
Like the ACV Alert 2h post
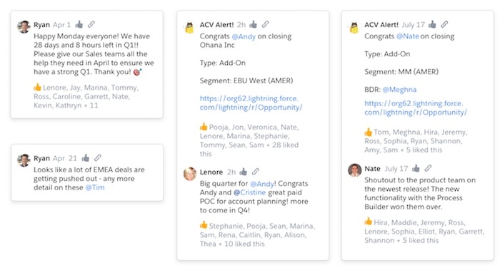pos(253,24)
